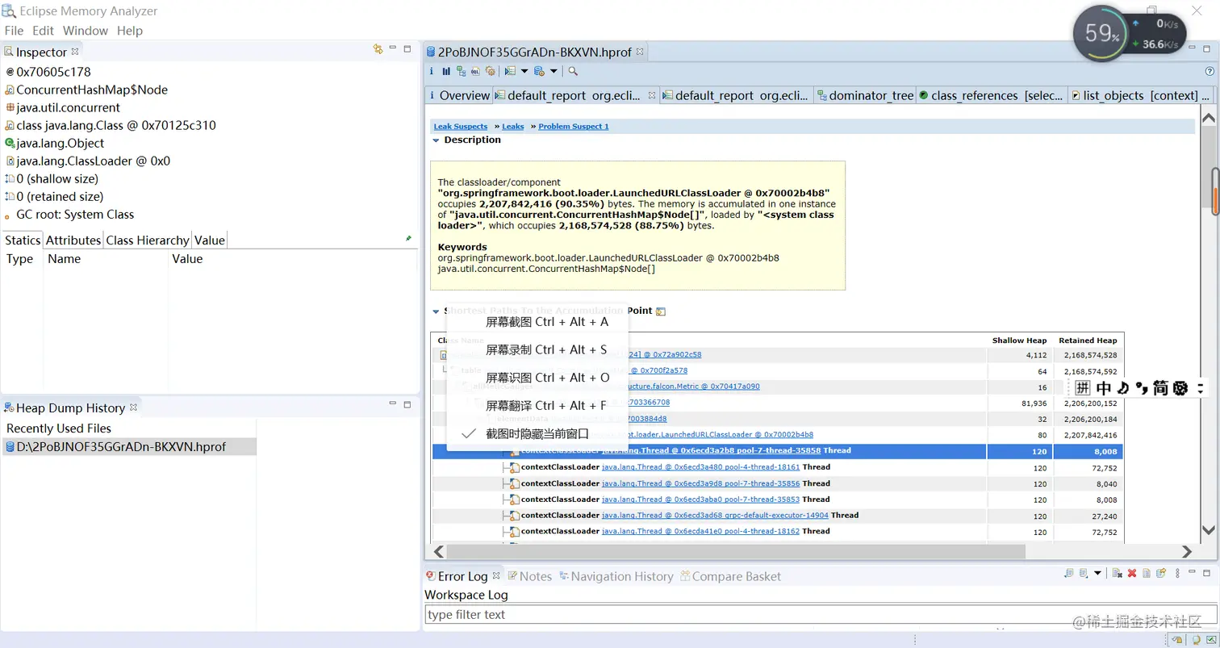Open the query browser icon
Screen dimensions: 1220x648
[x=539, y=71]
